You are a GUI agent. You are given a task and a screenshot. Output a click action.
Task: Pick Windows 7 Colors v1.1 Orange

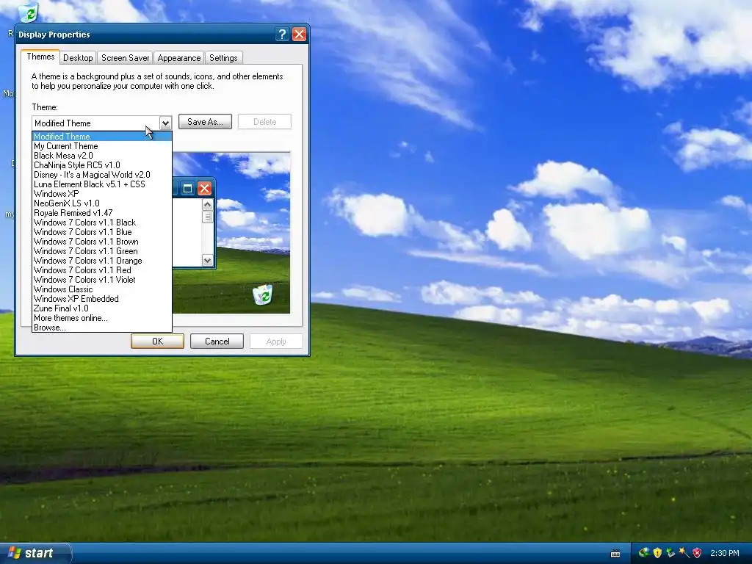pyautogui.click(x=101, y=261)
